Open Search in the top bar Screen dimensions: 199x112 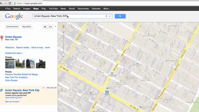17,9
